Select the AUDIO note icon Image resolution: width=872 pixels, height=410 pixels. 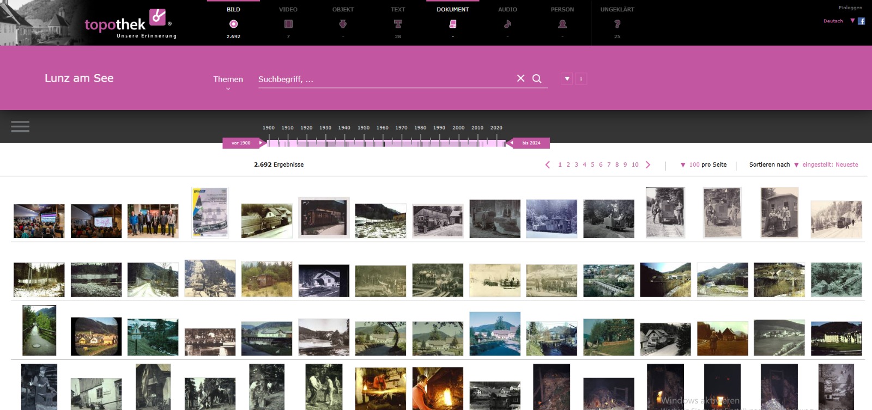(507, 24)
